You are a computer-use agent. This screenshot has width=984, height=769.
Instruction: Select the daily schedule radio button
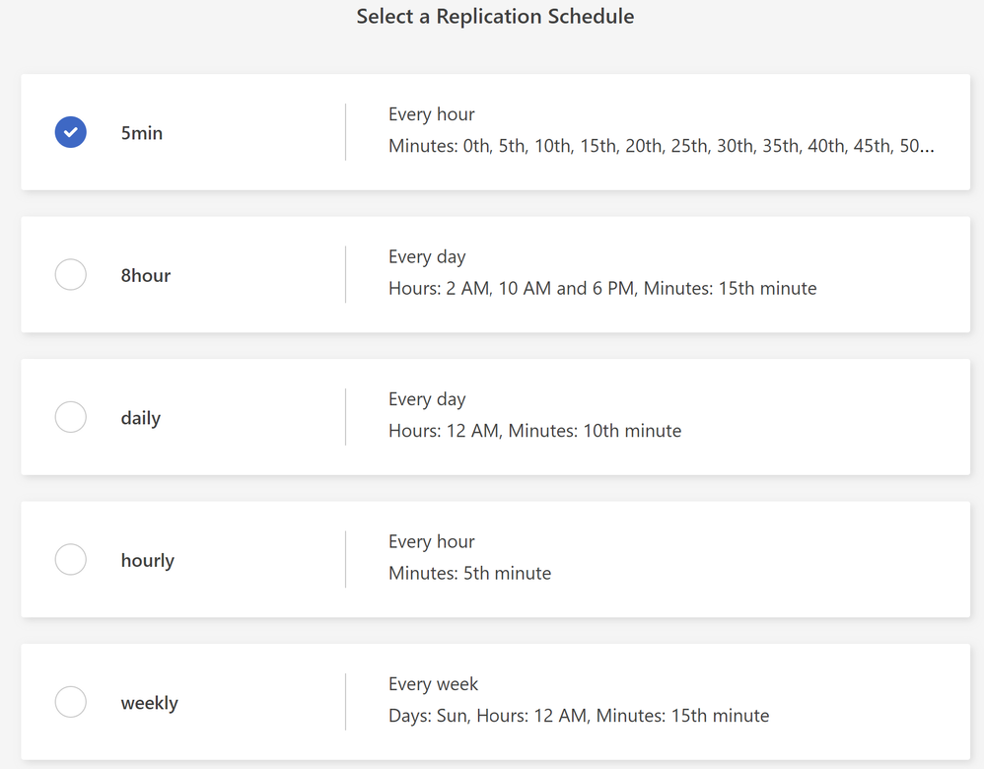(x=71, y=417)
